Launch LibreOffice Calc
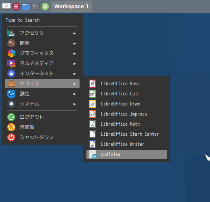210x202 pixels. 126,94
